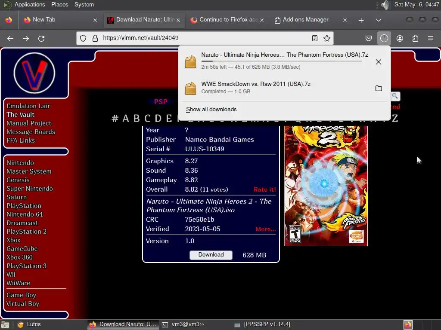Image resolution: width=441 pixels, height=330 pixels.
Task: Close the Add-ons Manager tab
Action: tap(345, 20)
